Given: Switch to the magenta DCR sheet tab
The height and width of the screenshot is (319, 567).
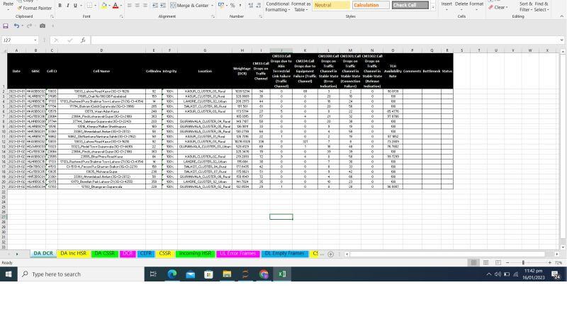Looking at the screenshot, I should (x=128, y=254).
